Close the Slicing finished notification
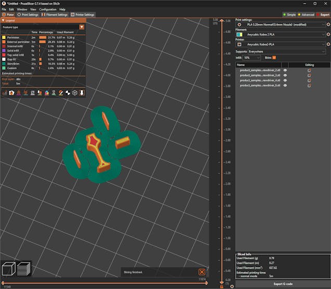Image resolution: width=331 pixels, height=289 pixels. point(201,272)
